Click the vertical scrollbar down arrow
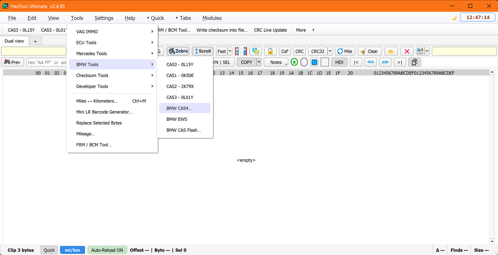 pos(492,241)
